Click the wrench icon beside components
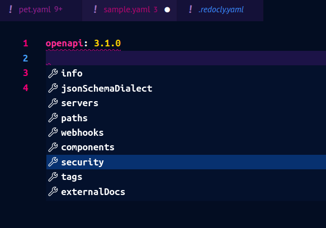The width and height of the screenshot is (326, 228). [53, 148]
